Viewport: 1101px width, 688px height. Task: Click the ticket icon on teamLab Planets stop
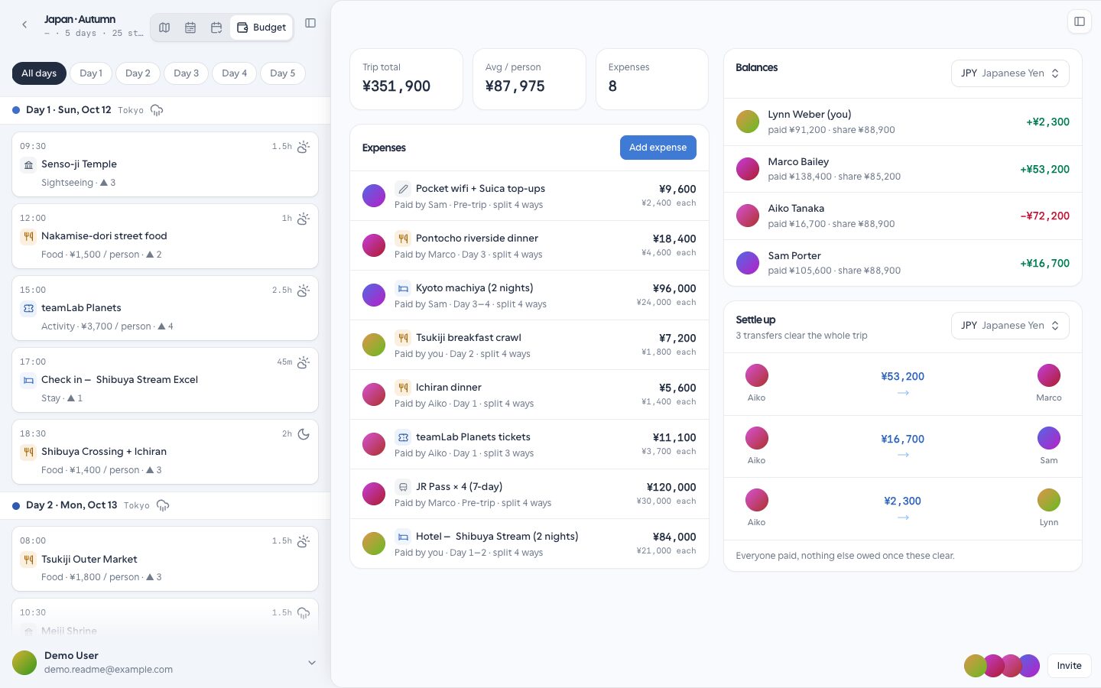pos(28,308)
